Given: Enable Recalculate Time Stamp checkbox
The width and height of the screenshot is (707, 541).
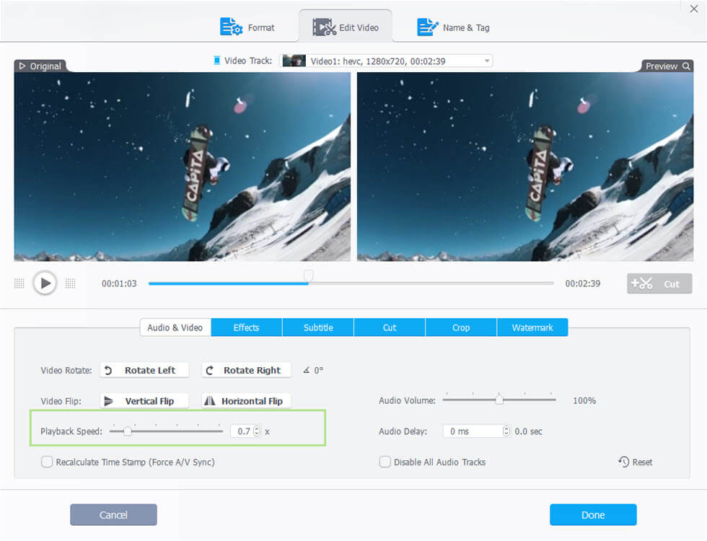Looking at the screenshot, I should [47, 462].
